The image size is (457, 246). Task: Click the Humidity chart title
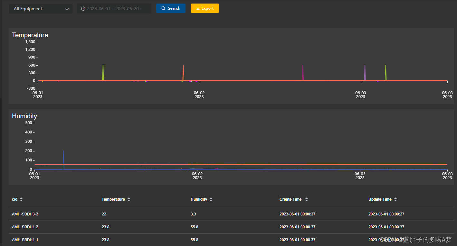(24, 116)
